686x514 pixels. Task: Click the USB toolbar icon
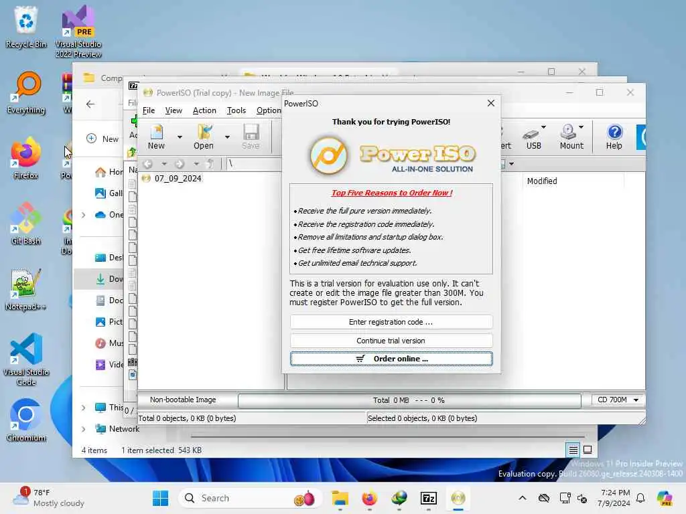coord(533,137)
